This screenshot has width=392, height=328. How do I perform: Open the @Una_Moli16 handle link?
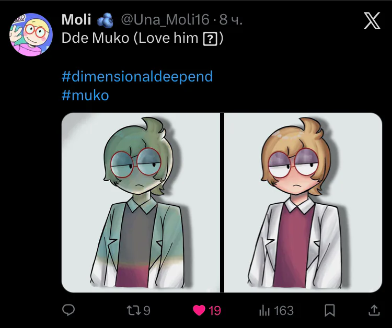[x=165, y=20]
